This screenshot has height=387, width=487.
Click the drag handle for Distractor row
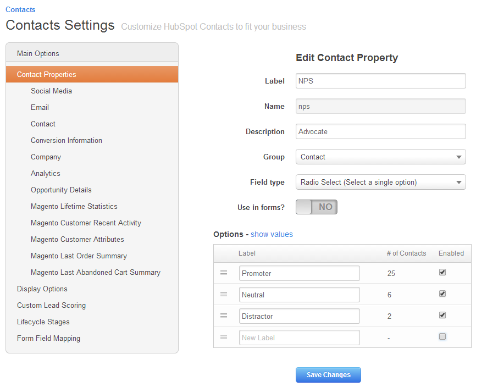point(224,316)
